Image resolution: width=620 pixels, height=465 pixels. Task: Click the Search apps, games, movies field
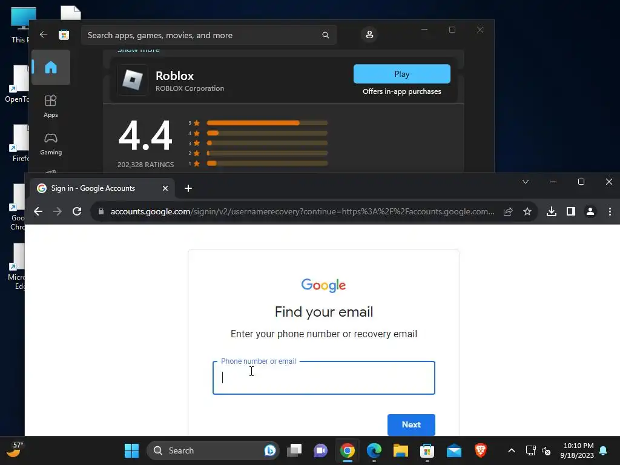click(209, 35)
